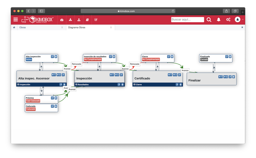This screenshot has height=158, width=256.
Task: Open the notifications bell
Action: pos(218,19)
